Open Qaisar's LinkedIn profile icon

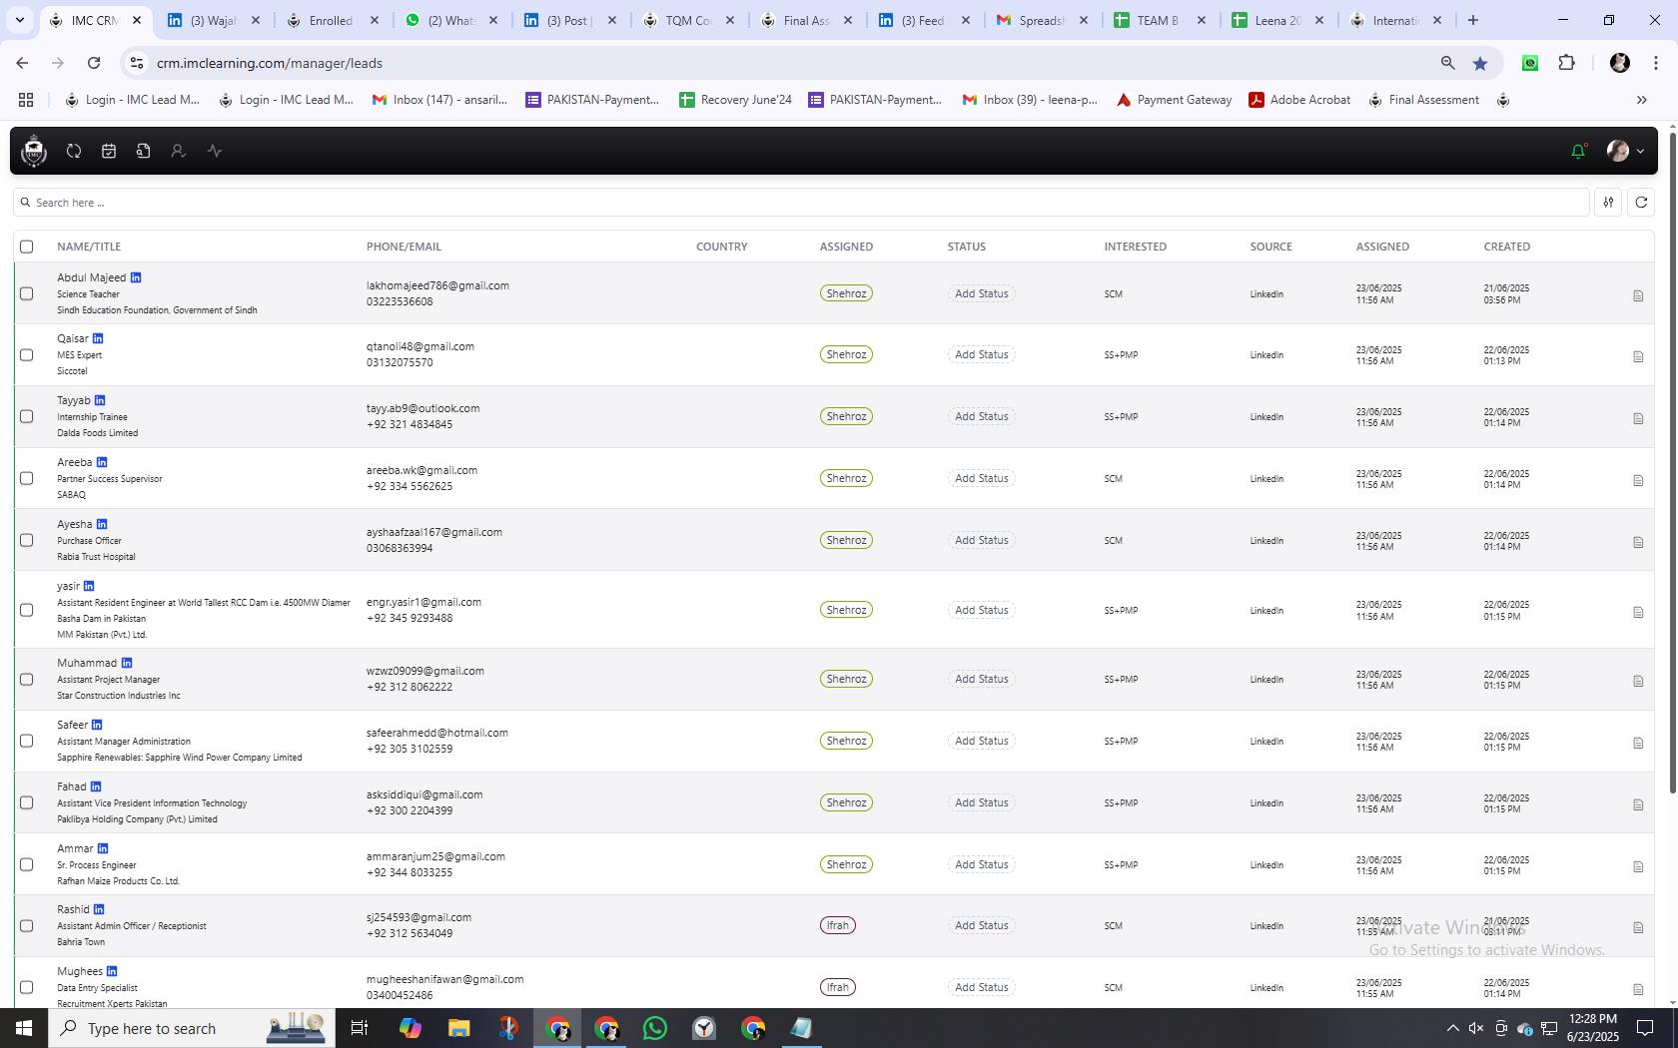(x=98, y=338)
